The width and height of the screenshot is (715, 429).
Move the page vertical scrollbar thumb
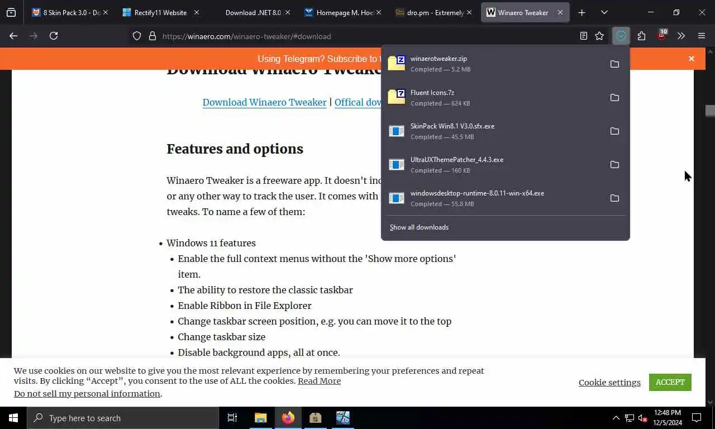tap(710, 111)
